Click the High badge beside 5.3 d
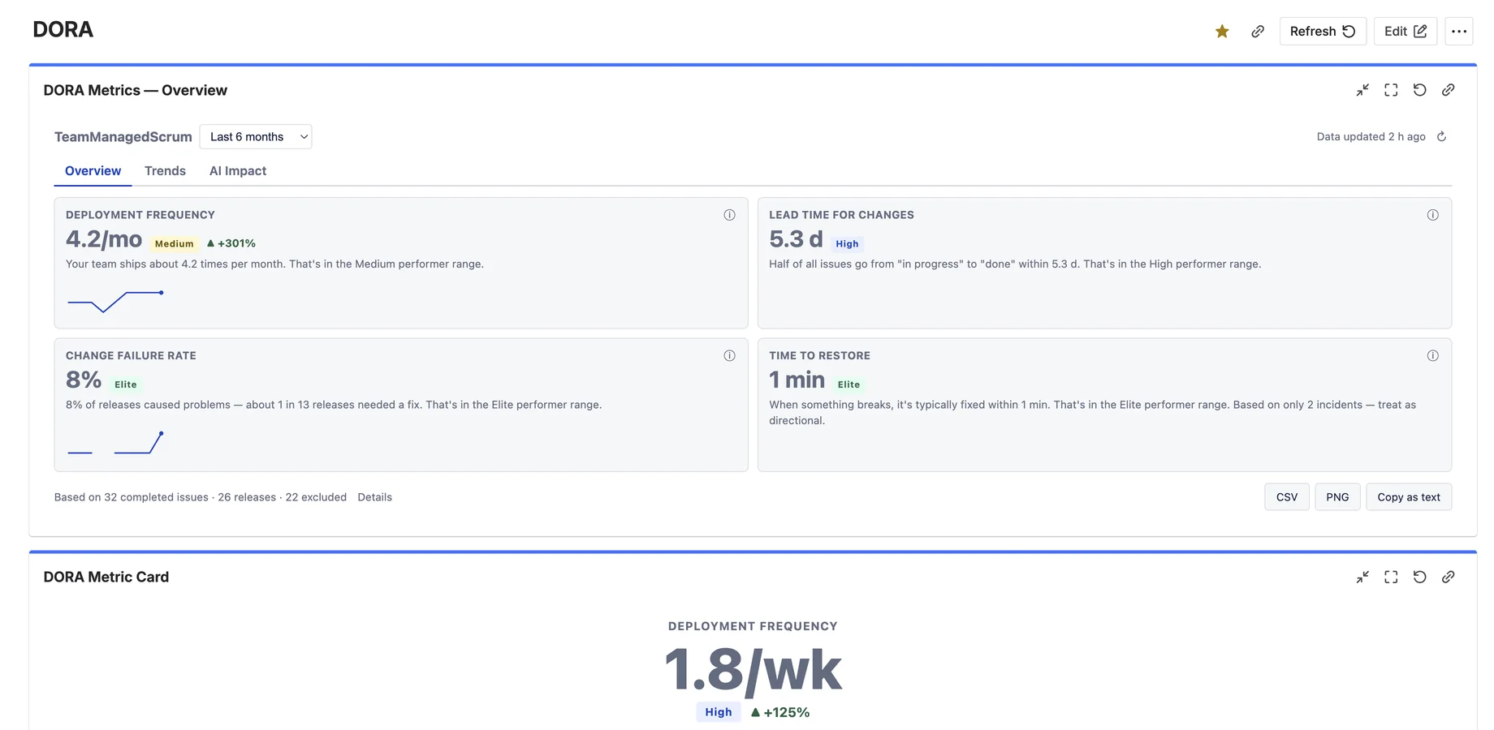The width and height of the screenshot is (1494, 730). click(847, 243)
